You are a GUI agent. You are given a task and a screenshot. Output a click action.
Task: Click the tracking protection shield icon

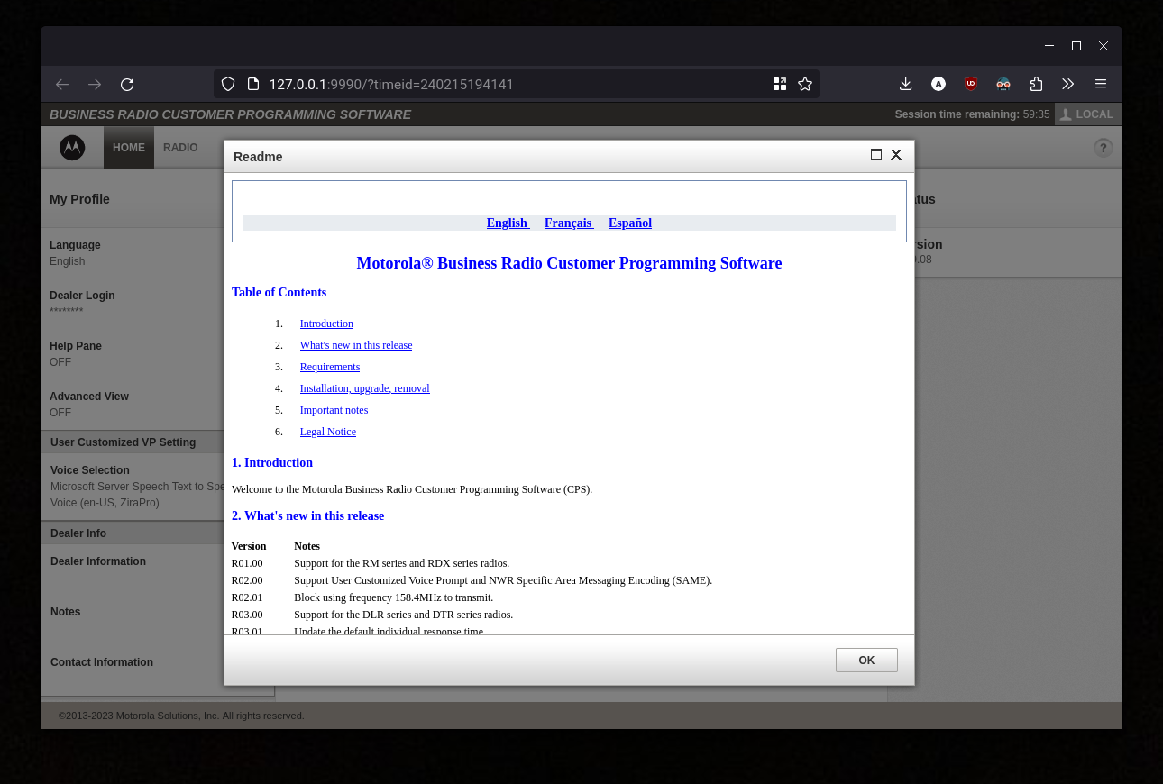227,84
